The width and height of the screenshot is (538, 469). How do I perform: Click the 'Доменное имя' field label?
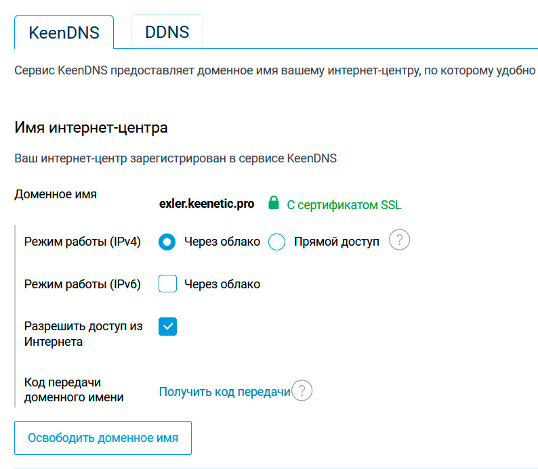(56, 194)
